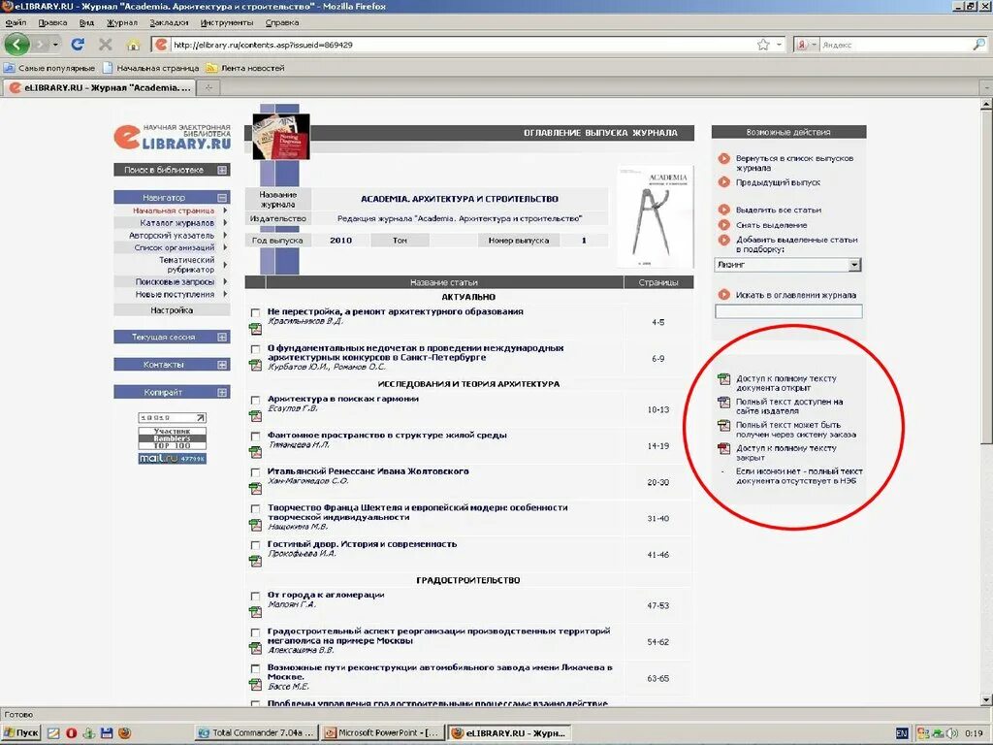Viewport: 993px width, 745px height.
Task: Open the Список организаций link
Action: point(175,247)
